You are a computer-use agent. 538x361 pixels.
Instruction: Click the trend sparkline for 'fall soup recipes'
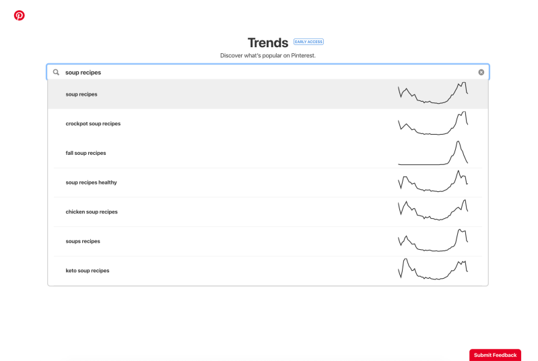tap(433, 153)
